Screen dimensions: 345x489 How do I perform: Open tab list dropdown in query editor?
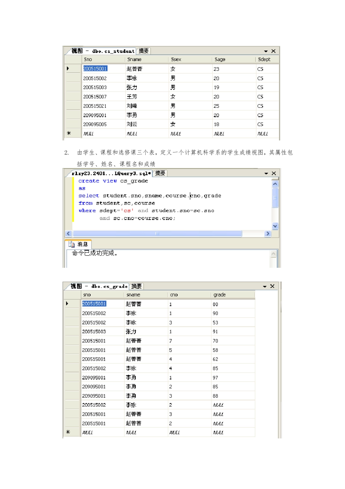pos(266,174)
